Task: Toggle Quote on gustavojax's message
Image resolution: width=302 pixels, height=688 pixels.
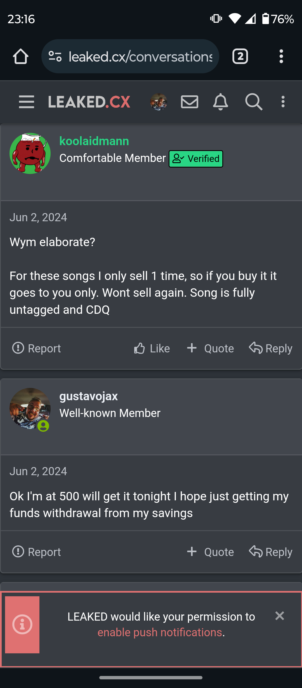Action: click(210, 552)
